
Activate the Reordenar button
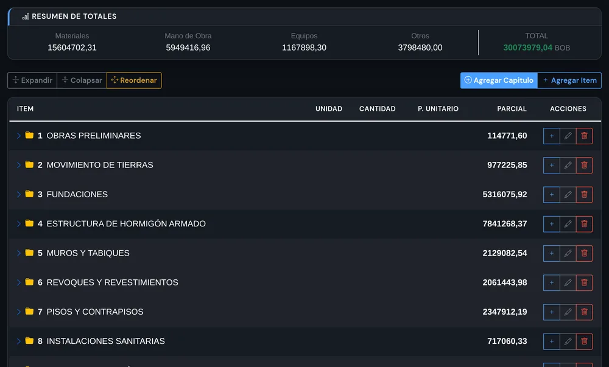tap(134, 80)
